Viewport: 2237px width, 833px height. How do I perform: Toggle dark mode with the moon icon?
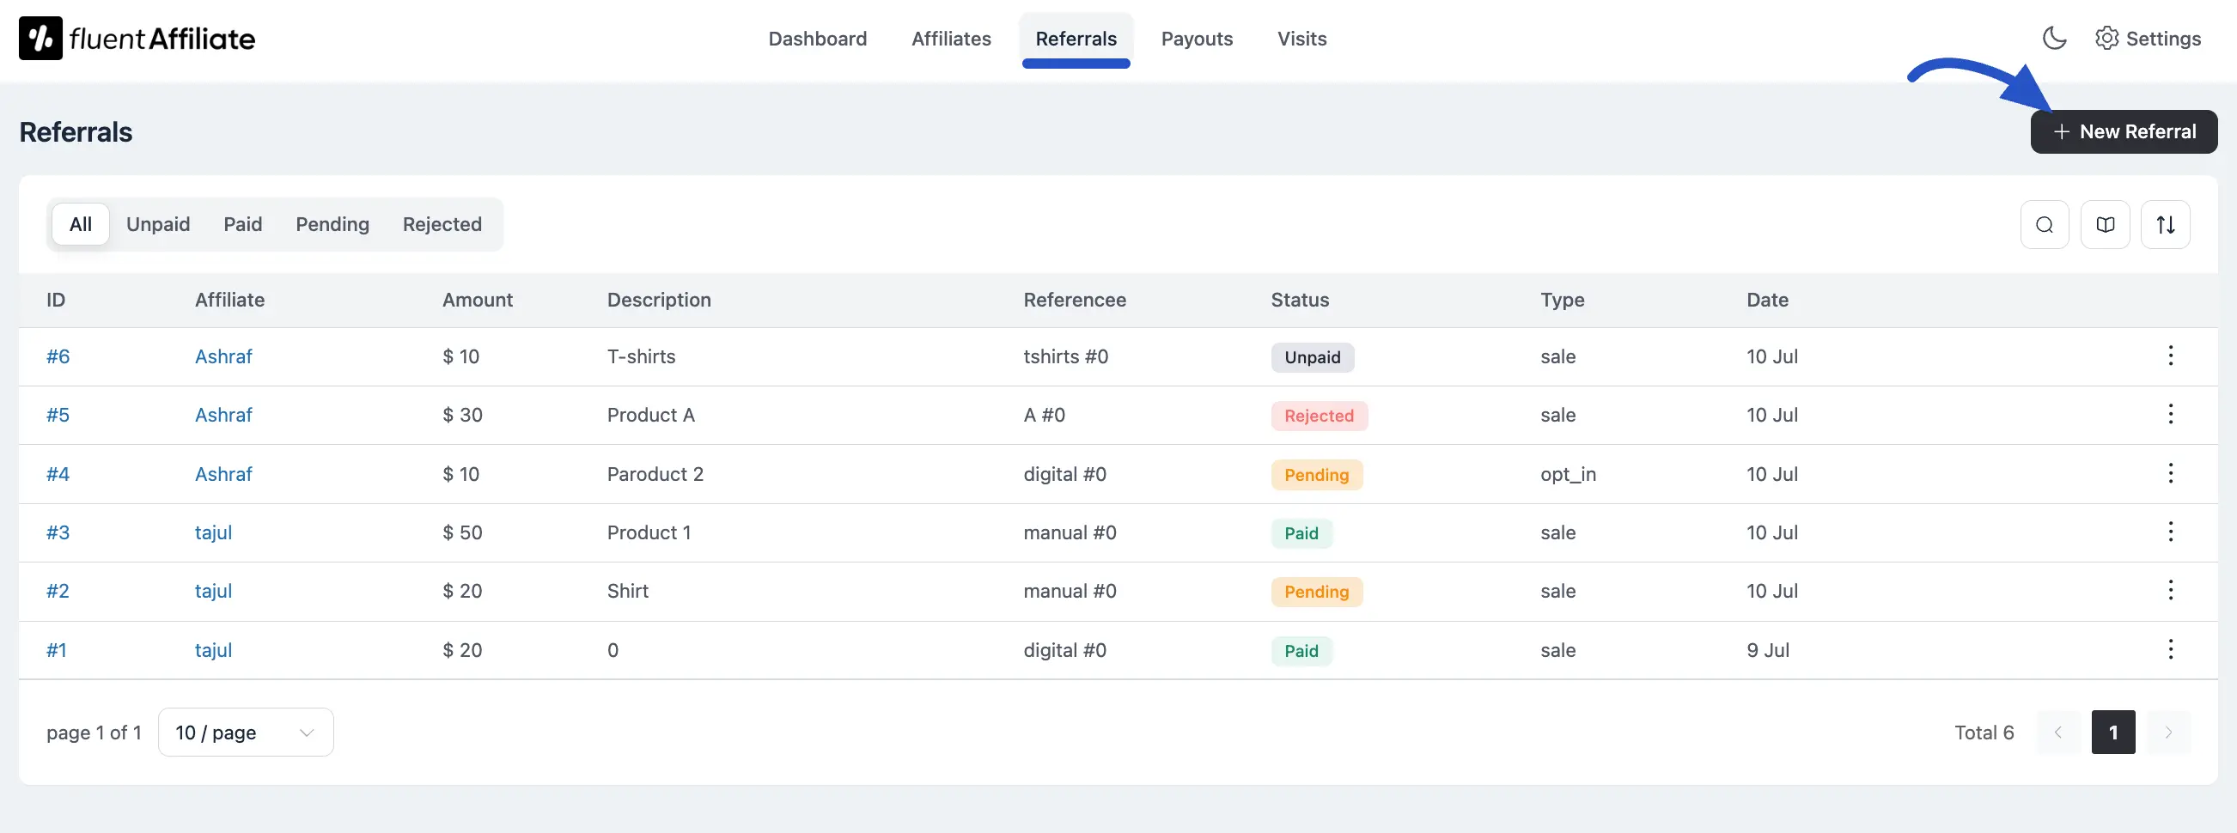tap(2054, 38)
